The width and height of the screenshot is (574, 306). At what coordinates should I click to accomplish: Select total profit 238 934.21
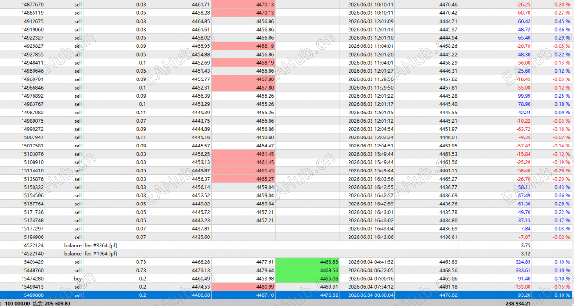click(518, 303)
